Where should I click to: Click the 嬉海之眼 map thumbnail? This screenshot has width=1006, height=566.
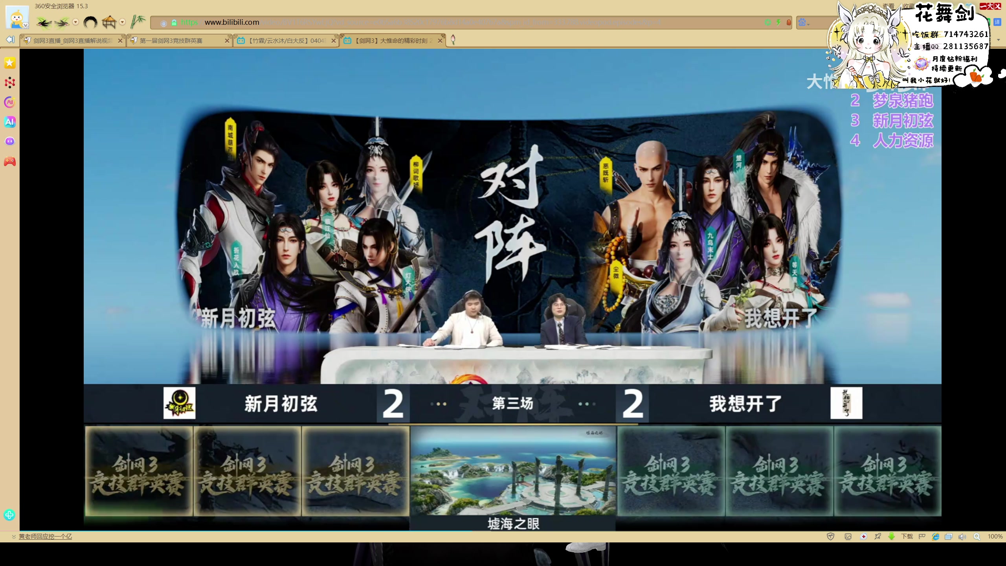pyautogui.click(x=513, y=471)
